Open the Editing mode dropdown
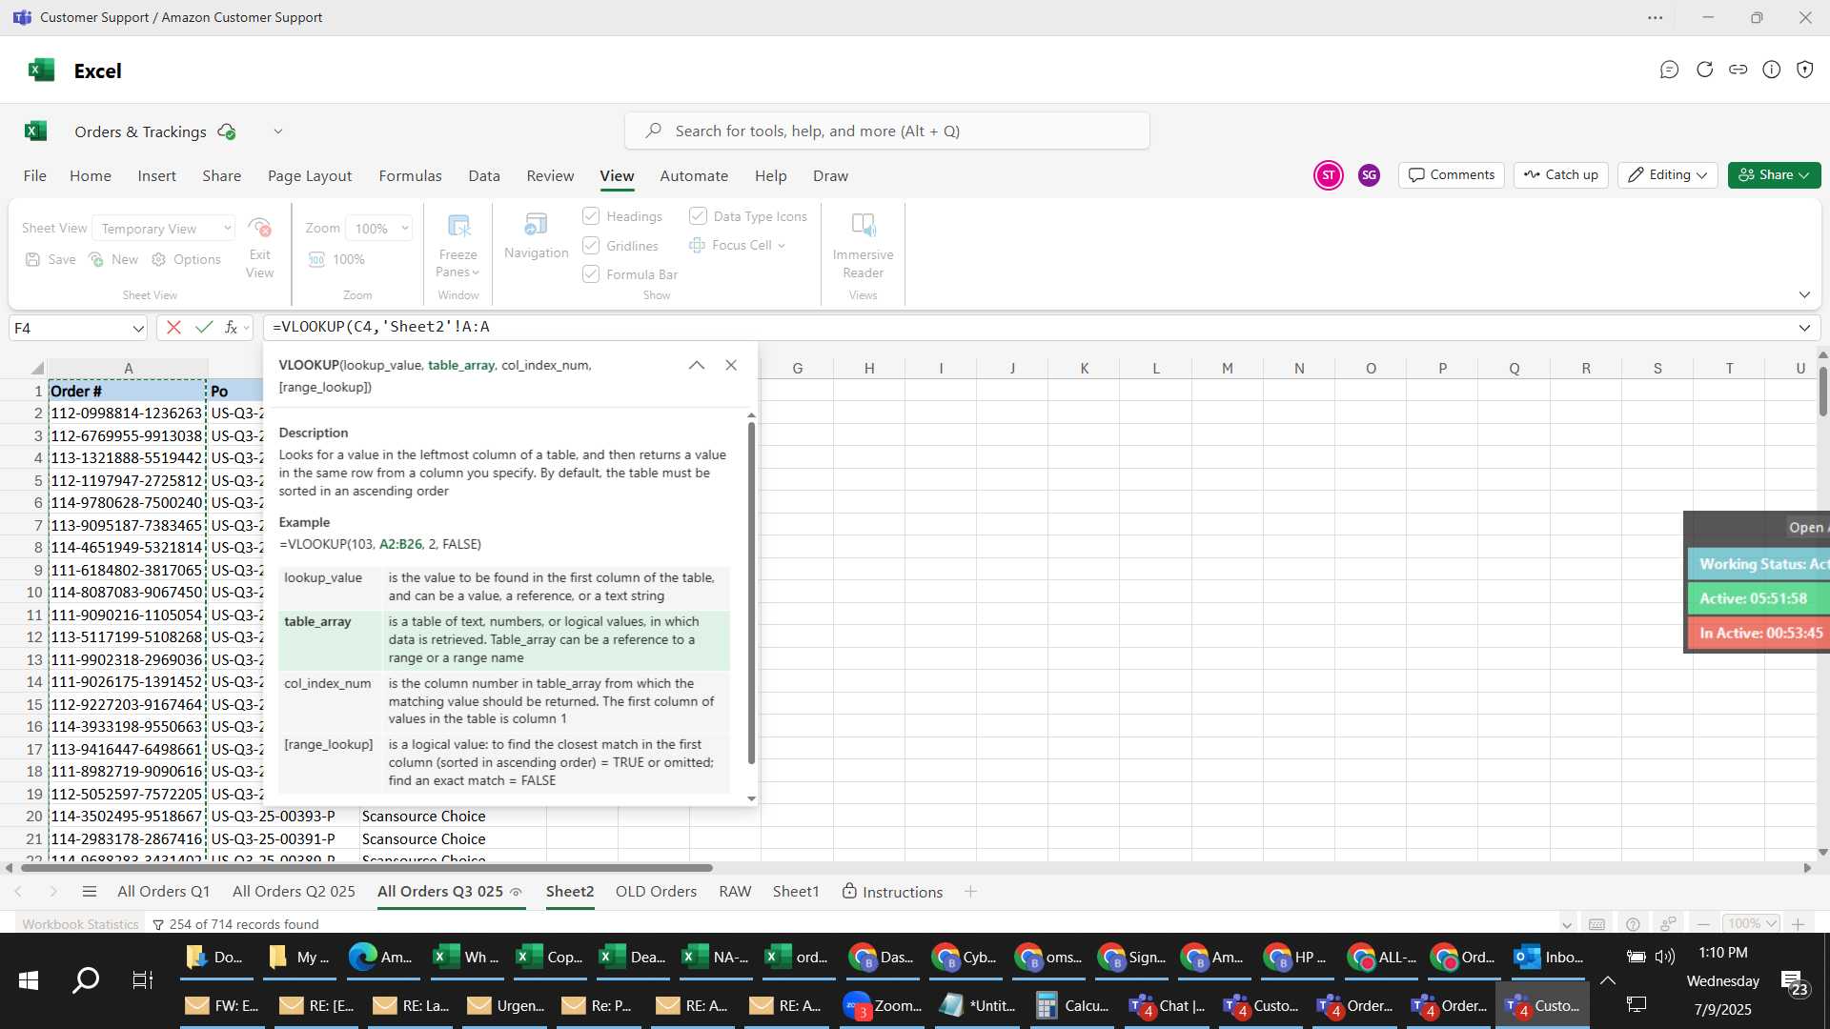1830x1029 pixels. point(1667,175)
